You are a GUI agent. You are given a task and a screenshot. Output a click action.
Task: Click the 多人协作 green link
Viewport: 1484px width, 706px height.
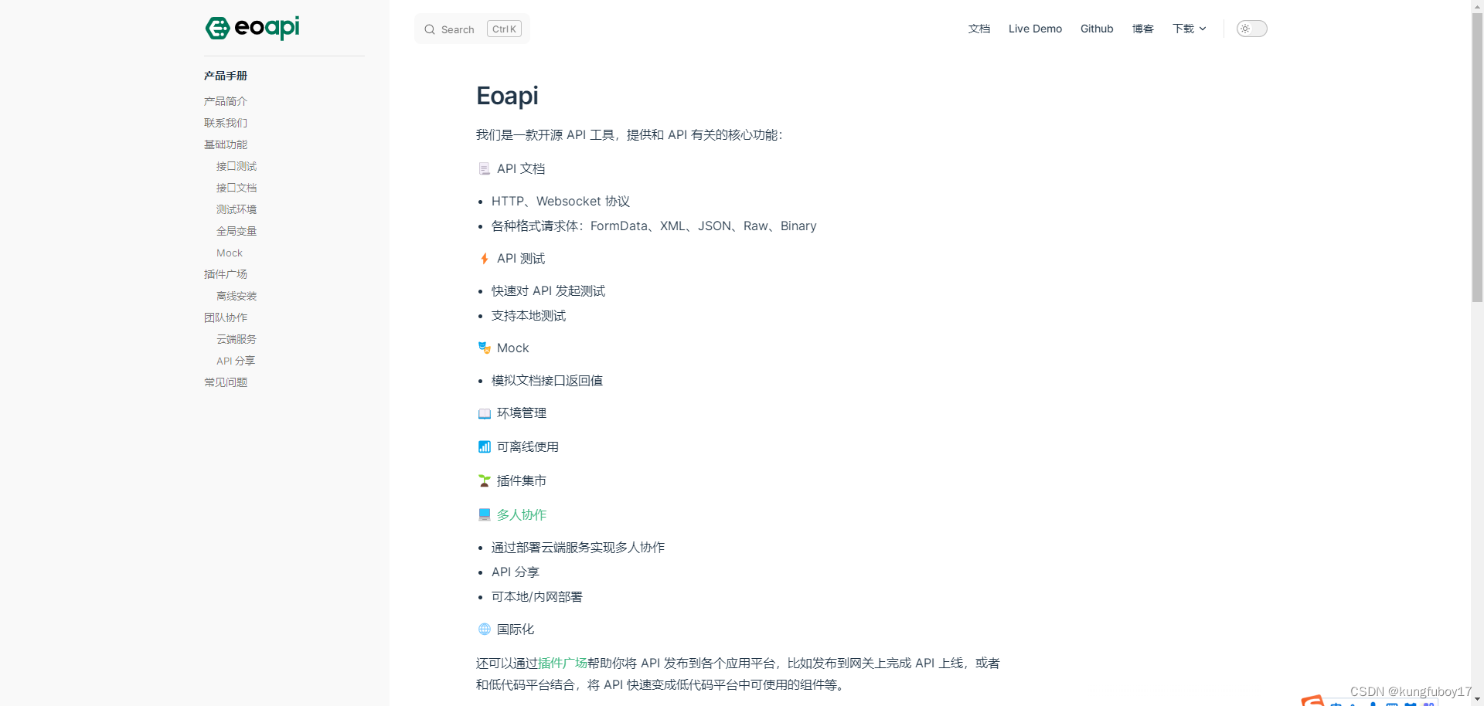point(522,514)
